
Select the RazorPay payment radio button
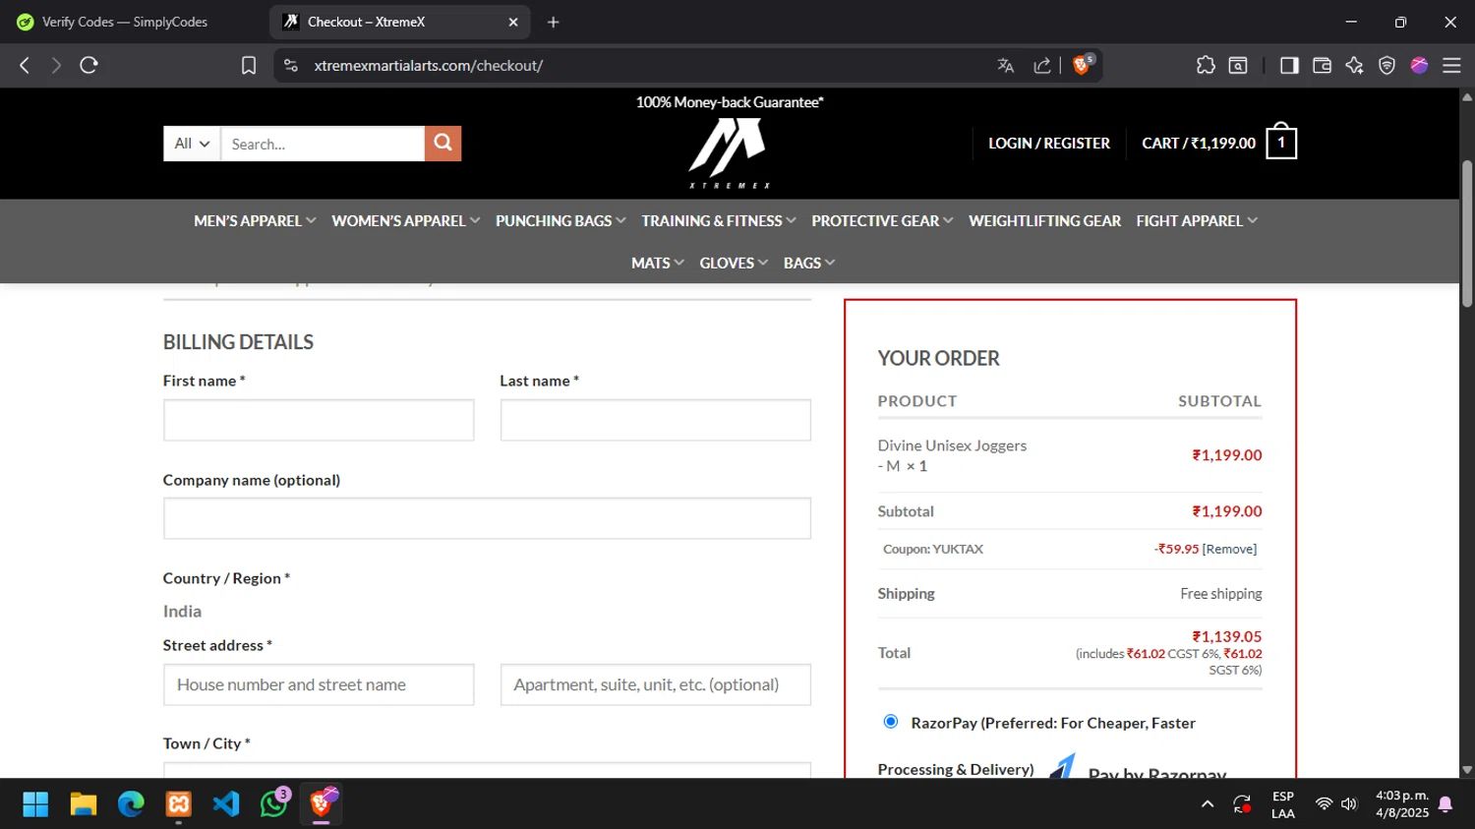point(891,722)
